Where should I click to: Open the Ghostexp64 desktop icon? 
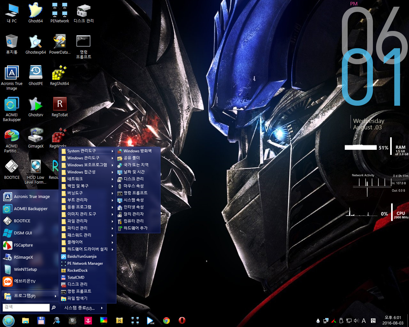(35, 44)
